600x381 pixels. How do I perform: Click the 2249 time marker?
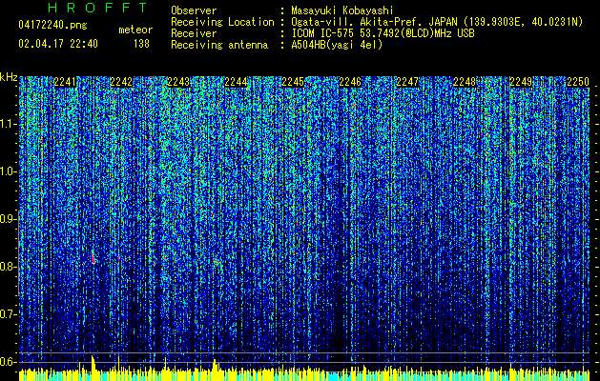click(522, 82)
